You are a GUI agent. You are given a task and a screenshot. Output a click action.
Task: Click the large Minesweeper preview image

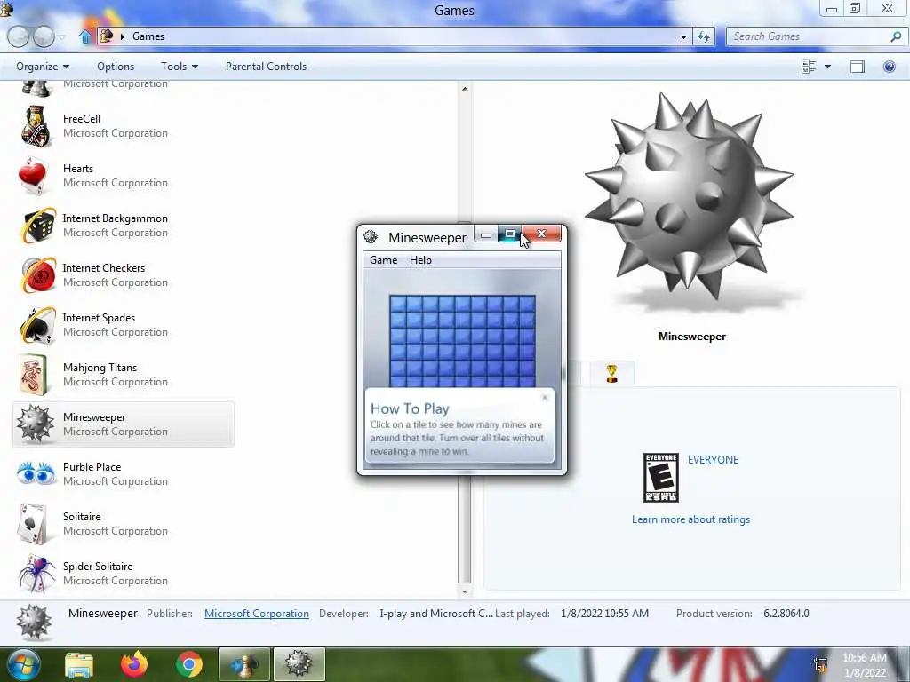[x=689, y=198]
